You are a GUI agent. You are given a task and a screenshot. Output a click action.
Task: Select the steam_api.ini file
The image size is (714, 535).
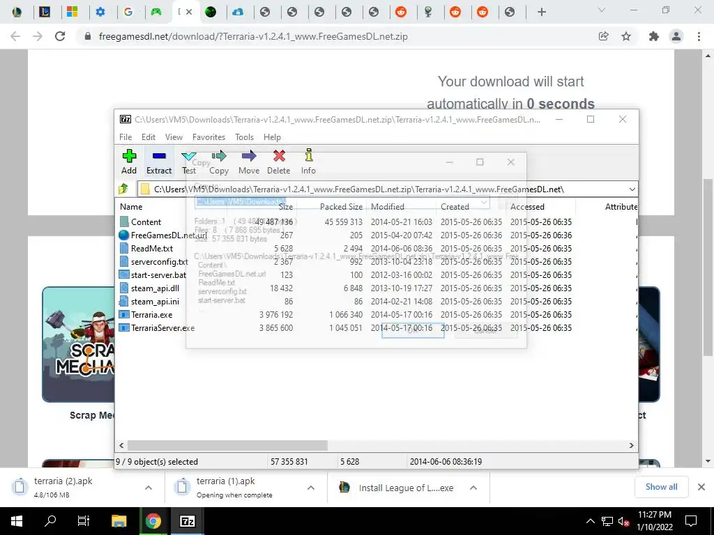click(x=155, y=301)
